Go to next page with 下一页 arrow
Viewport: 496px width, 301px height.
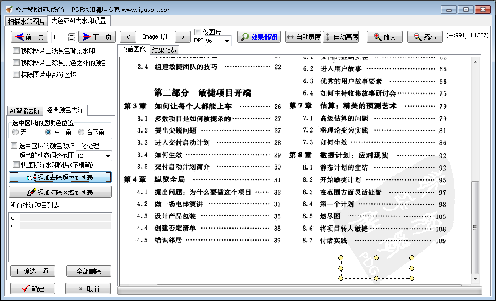click(x=96, y=36)
